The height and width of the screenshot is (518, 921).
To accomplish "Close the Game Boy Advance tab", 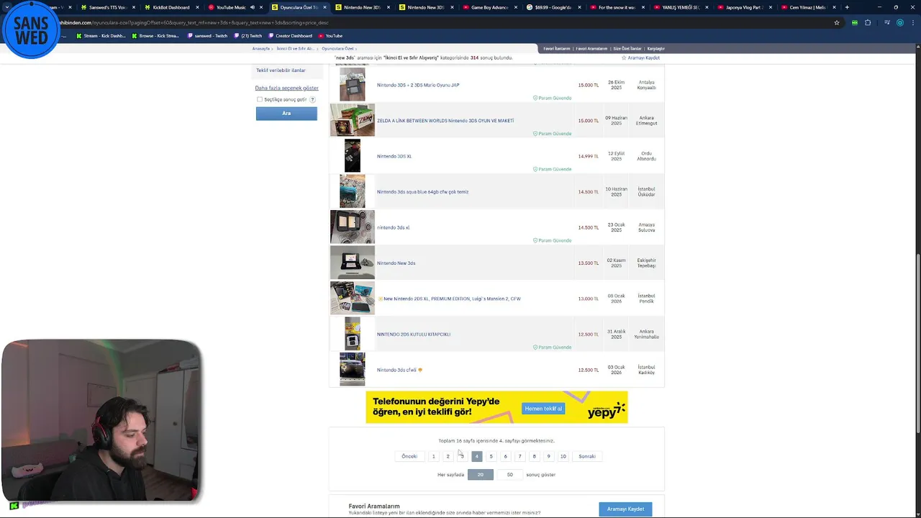I will pos(516,7).
